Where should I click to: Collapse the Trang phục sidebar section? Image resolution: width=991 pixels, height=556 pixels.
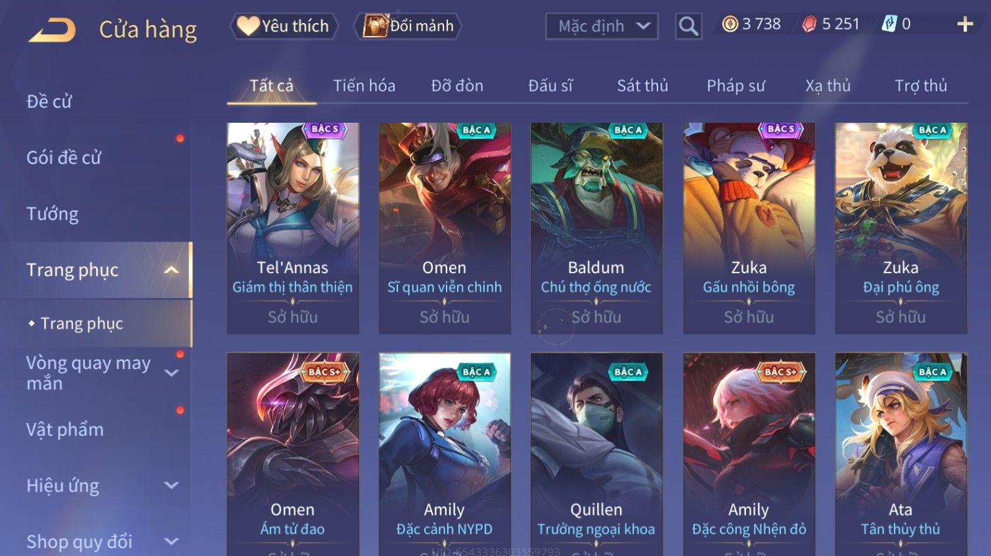pyautogui.click(x=171, y=270)
